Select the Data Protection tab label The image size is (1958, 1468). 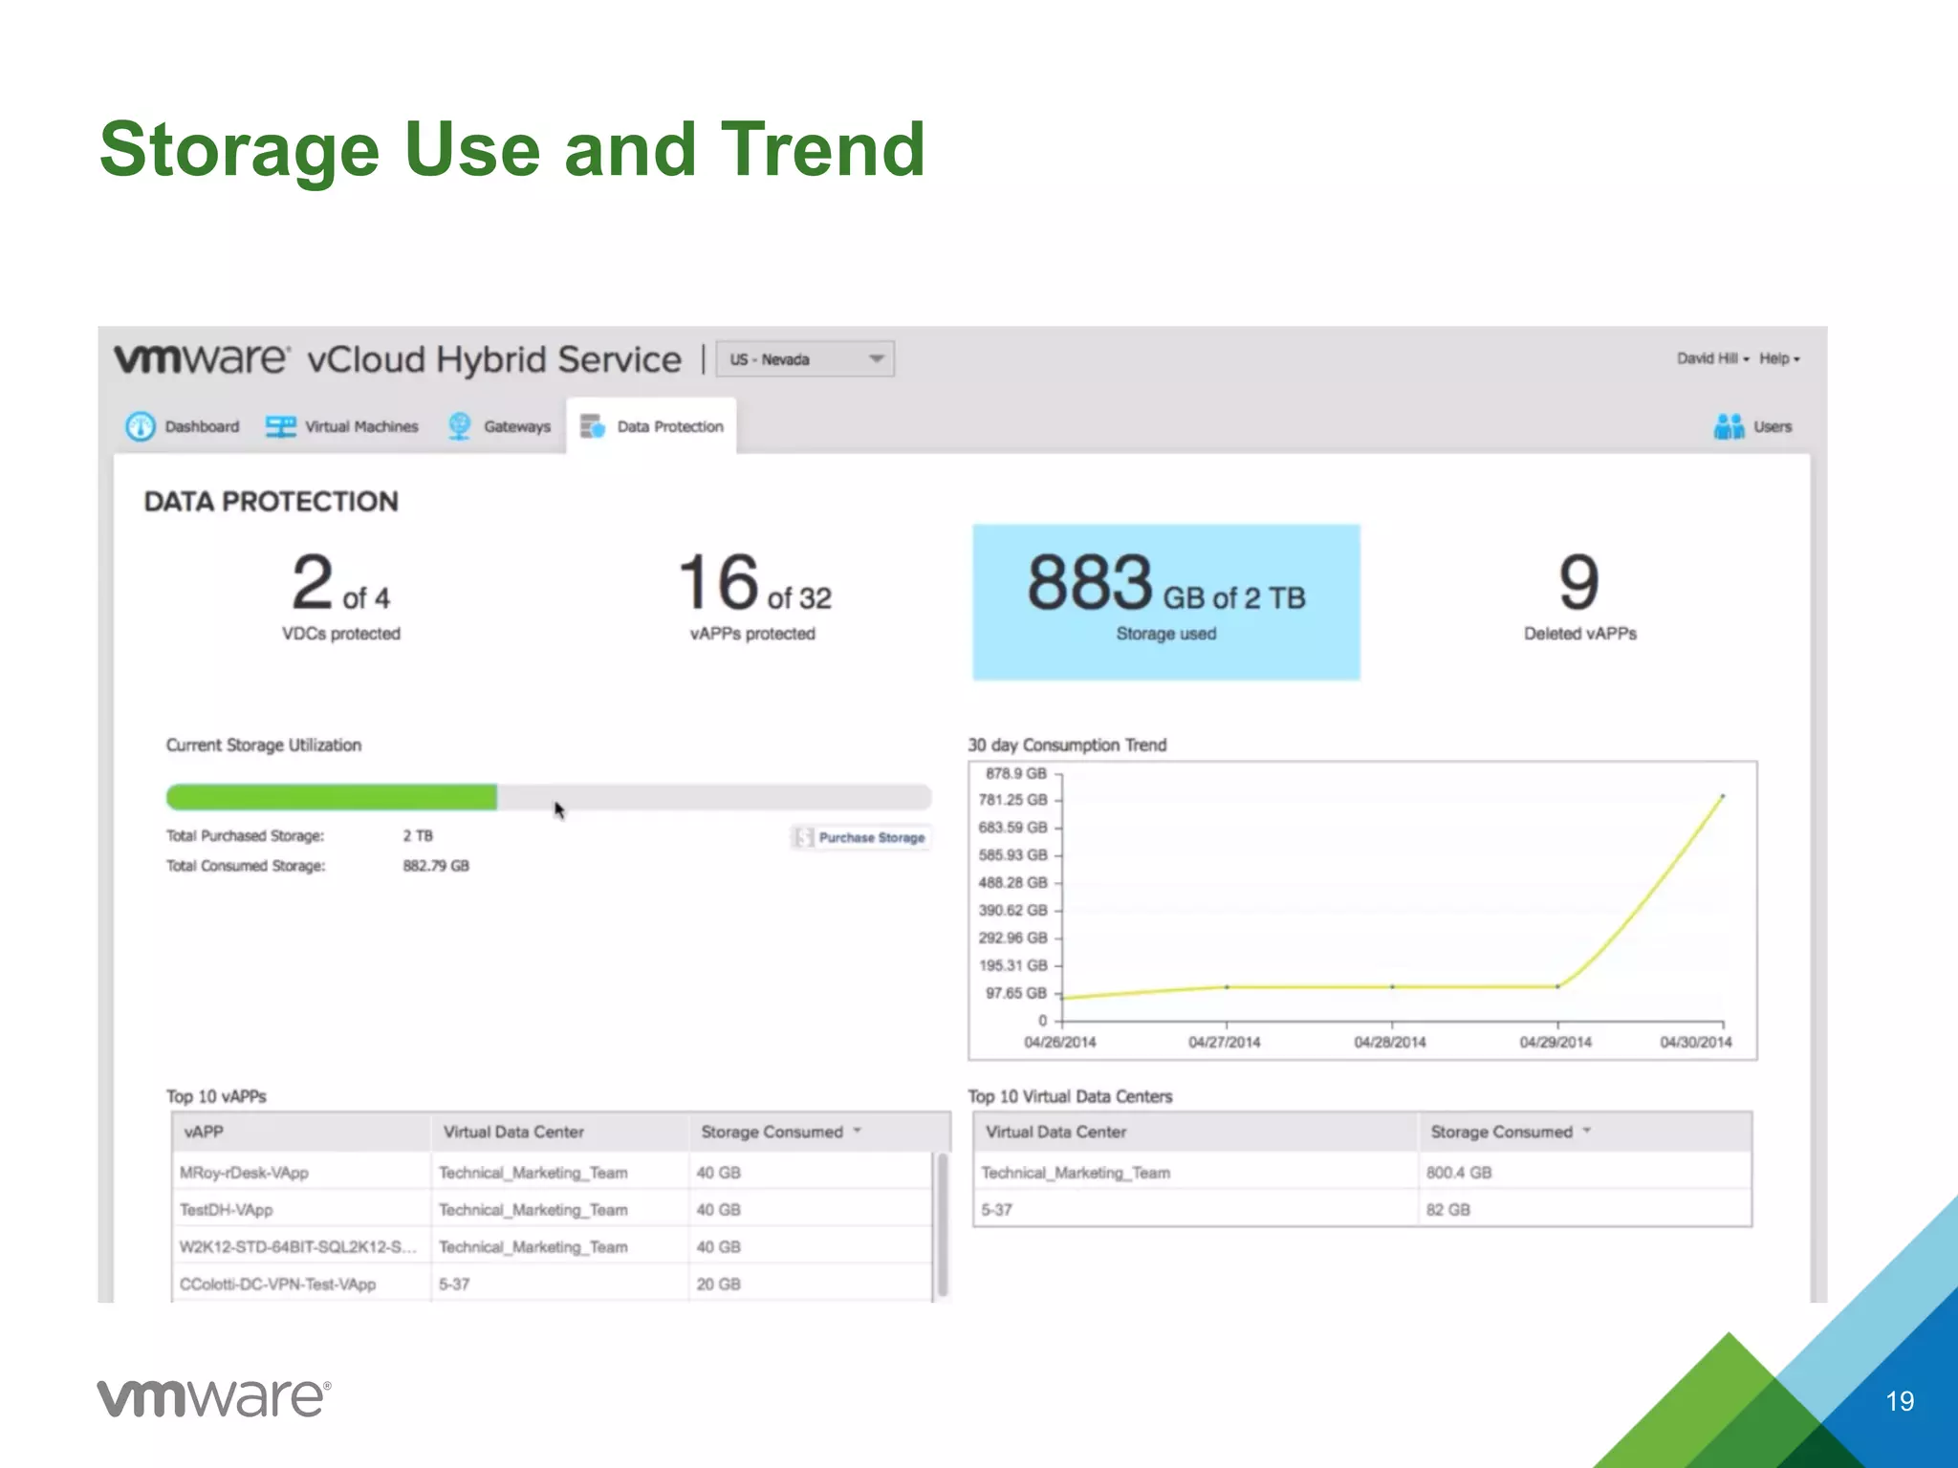670,426
